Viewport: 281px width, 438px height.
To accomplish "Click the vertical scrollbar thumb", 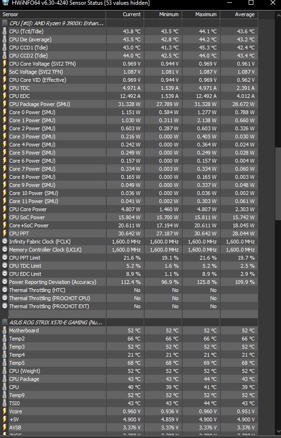I will 278,183.
